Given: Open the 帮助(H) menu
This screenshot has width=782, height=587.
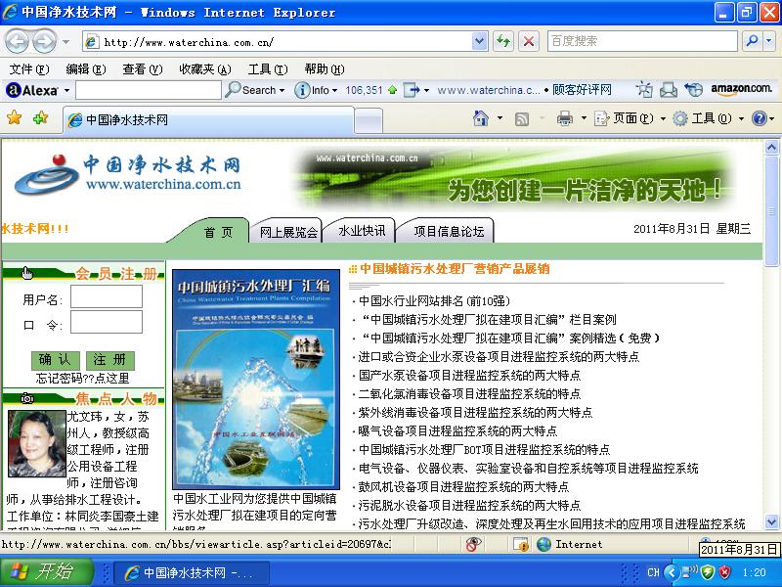Looking at the screenshot, I should click(325, 68).
